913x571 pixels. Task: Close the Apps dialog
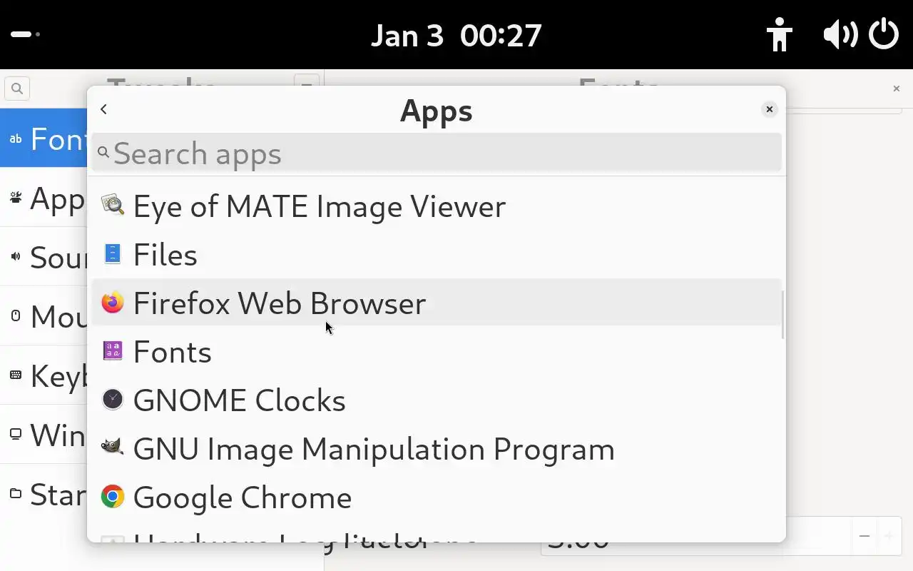coord(769,109)
